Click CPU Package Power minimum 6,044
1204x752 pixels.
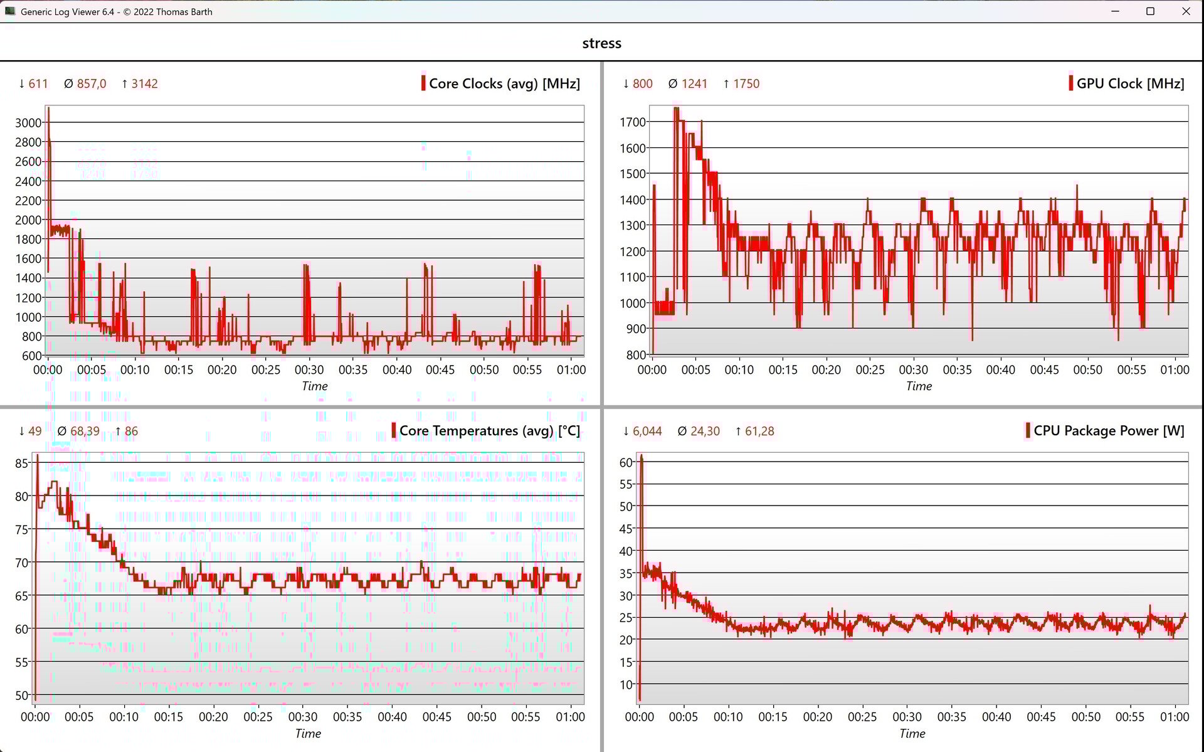point(647,431)
